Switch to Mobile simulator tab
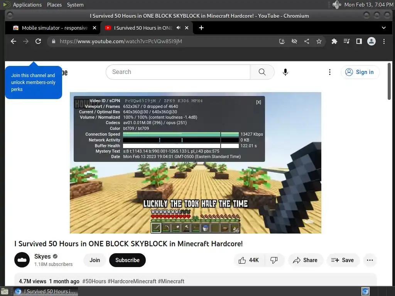The height and width of the screenshot is (296, 395). [x=55, y=28]
